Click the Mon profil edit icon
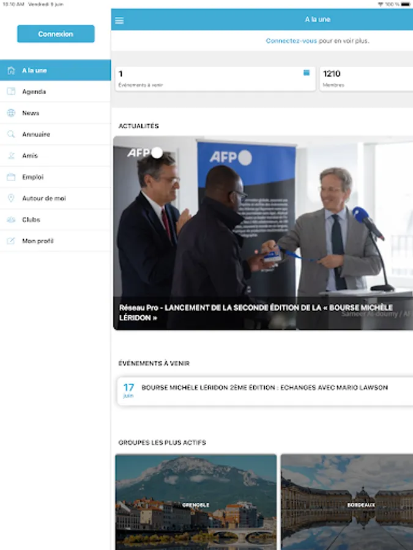This screenshot has width=413, height=550. (x=11, y=241)
